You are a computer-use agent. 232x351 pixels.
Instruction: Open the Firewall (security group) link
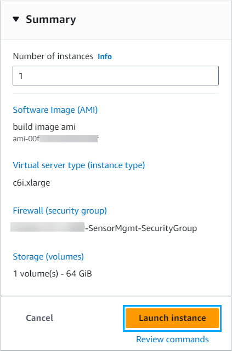60,211
